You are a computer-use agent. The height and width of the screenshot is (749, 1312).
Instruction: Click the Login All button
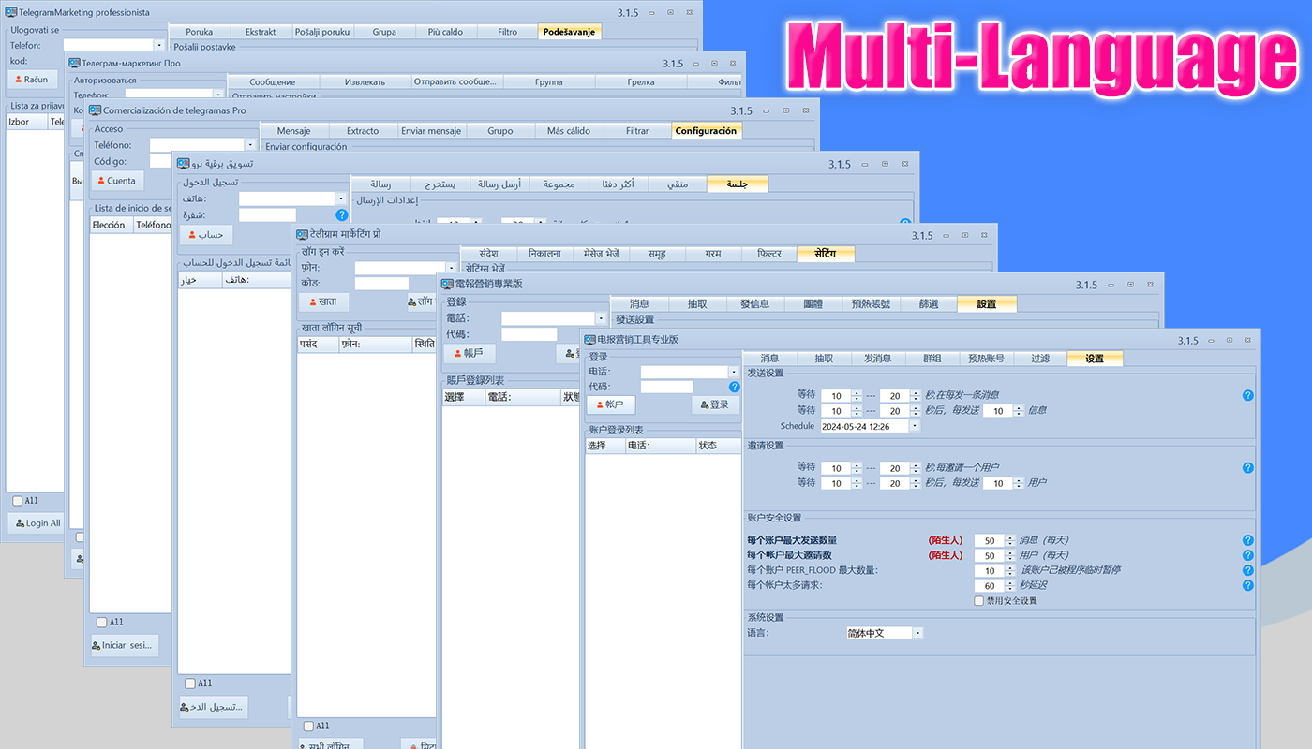point(37,523)
